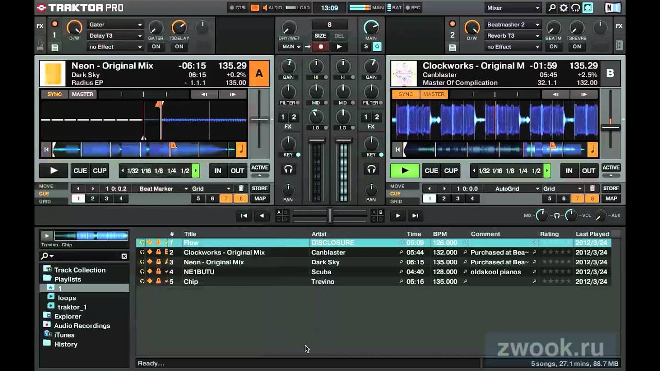Enable master Quantize Q button

coord(377,46)
